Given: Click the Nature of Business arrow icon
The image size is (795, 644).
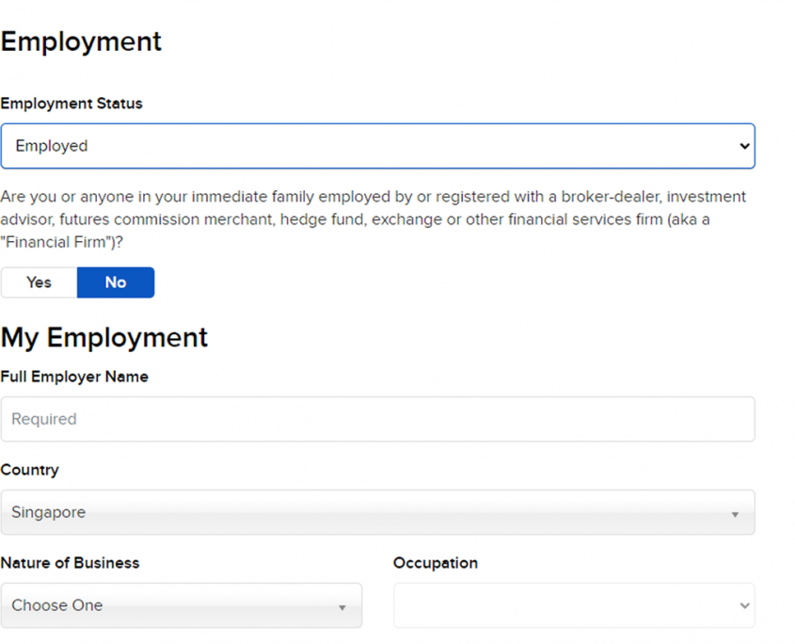Looking at the screenshot, I should click(342, 607).
